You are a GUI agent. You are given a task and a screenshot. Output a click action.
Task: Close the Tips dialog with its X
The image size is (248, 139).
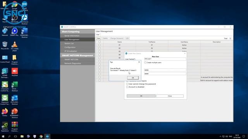[139, 62]
